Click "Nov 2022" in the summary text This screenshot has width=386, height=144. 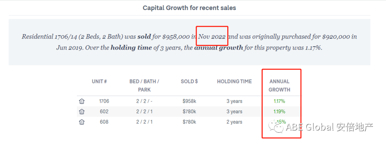coord(212,36)
